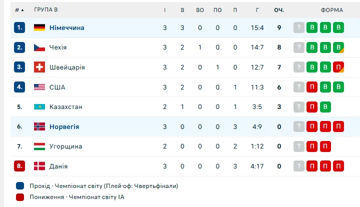360x207 pixels.
Task: Open the Норвегія team link
Action: [x=64, y=126]
